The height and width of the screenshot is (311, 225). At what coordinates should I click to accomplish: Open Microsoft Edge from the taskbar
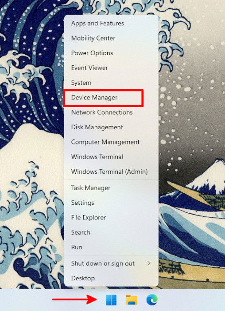coord(152,300)
